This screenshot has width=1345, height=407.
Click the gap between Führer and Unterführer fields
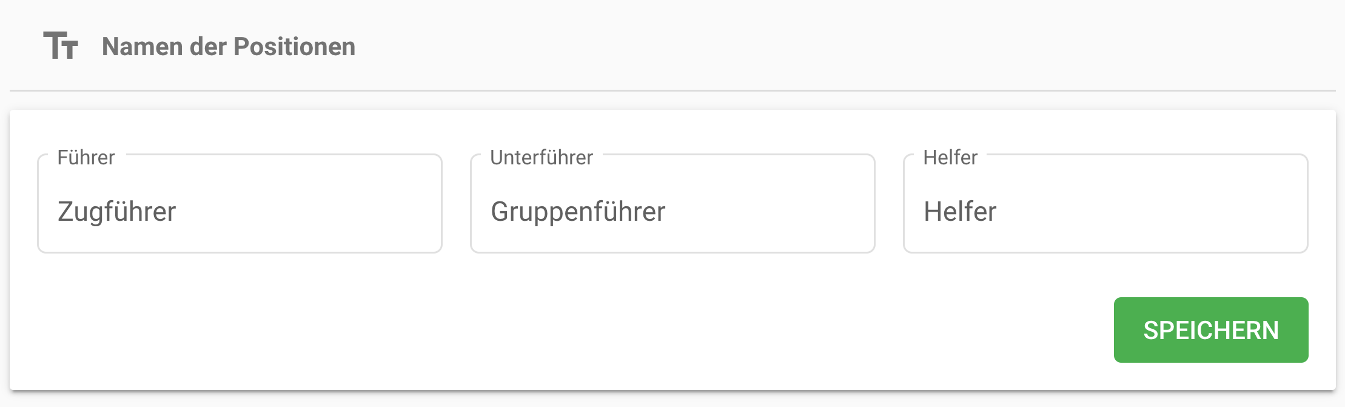[456, 203]
